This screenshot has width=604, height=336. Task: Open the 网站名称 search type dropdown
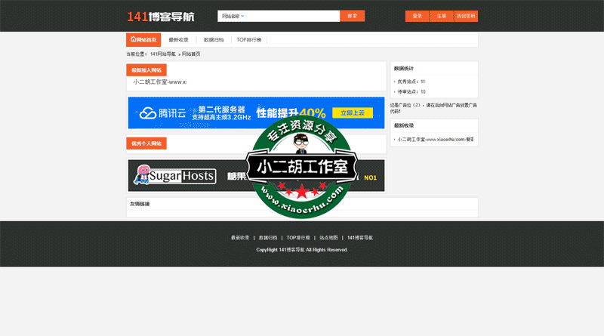233,16
